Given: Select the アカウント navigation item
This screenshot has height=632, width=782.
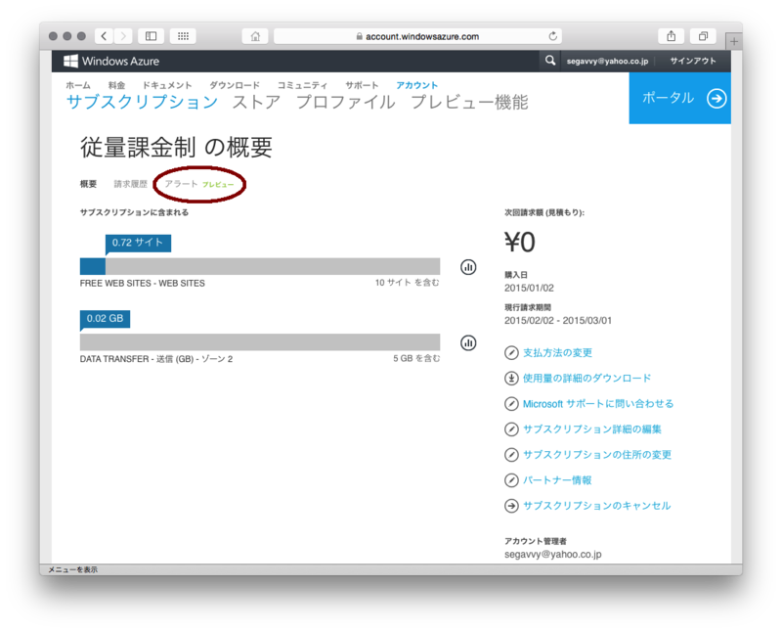Looking at the screenshot, I should click(x=417, y=85).
